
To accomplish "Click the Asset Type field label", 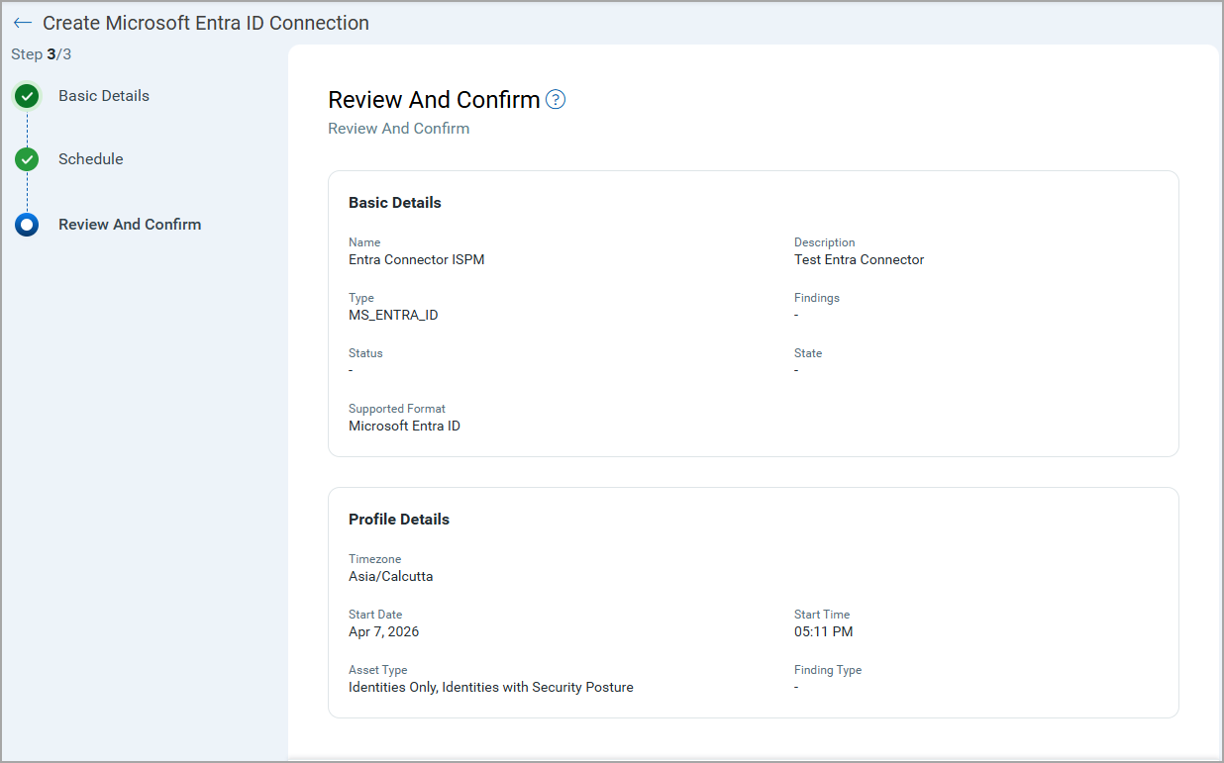I will tap(378, 670).
